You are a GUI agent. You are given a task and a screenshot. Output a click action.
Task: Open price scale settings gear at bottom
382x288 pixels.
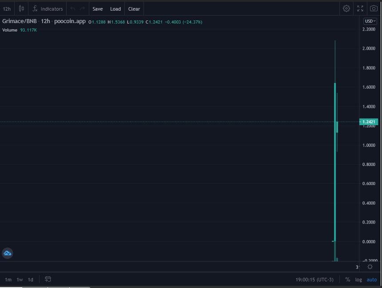(x=370, y=267)
